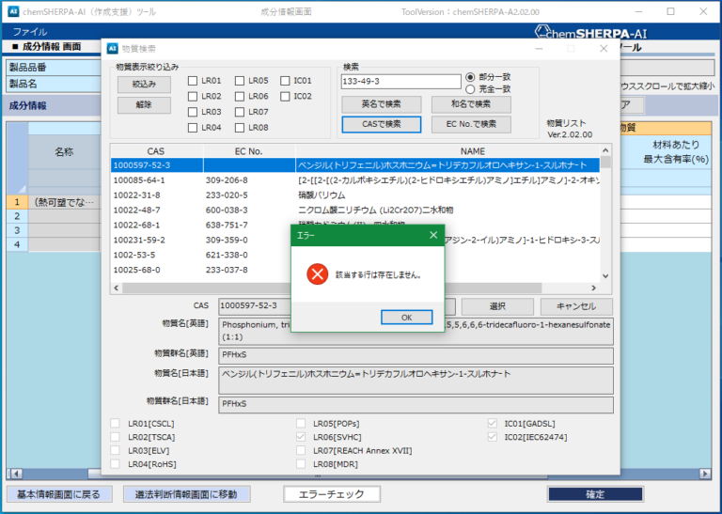Check the LR02 filter checkbox
722x514 pixels.
point(193,96)
